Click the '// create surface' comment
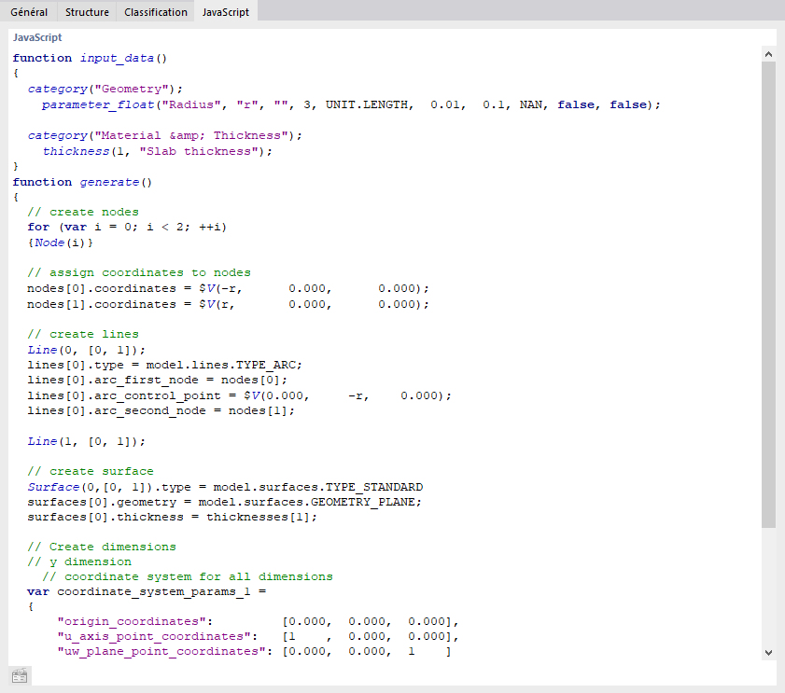Viewport: 785px width, 693px height. point(91,471)
